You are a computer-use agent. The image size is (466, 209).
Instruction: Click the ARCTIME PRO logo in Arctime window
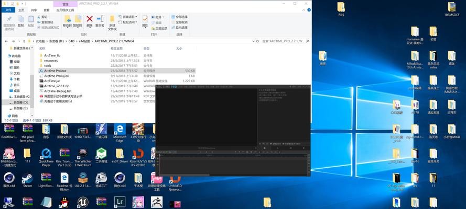167,87
